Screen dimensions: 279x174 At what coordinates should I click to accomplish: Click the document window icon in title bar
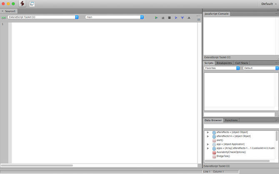(x=32, y=4)
